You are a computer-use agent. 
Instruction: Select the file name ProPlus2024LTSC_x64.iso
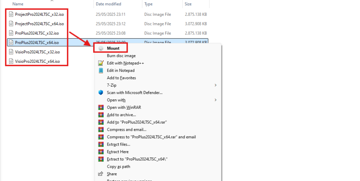tap(37, 42)
